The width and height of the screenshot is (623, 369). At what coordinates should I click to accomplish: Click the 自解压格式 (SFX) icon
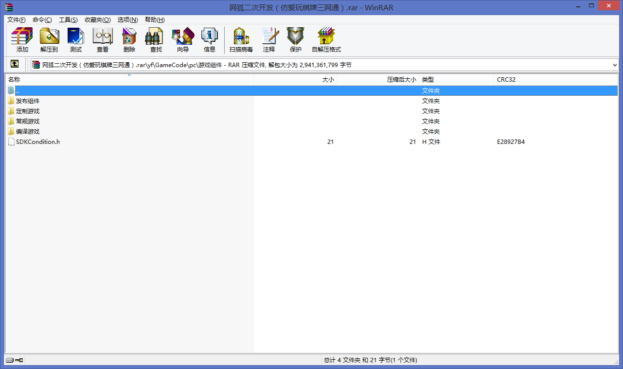point(326,40)
